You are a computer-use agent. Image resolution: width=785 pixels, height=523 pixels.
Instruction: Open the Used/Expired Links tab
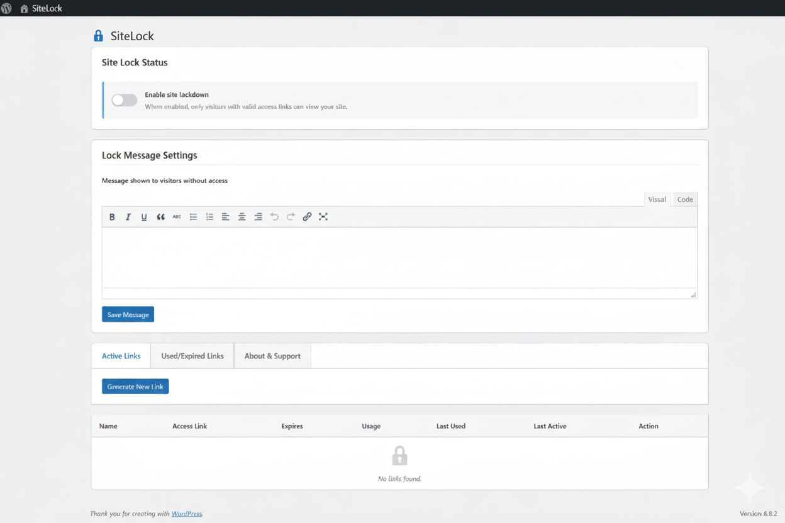coord(192,356)
